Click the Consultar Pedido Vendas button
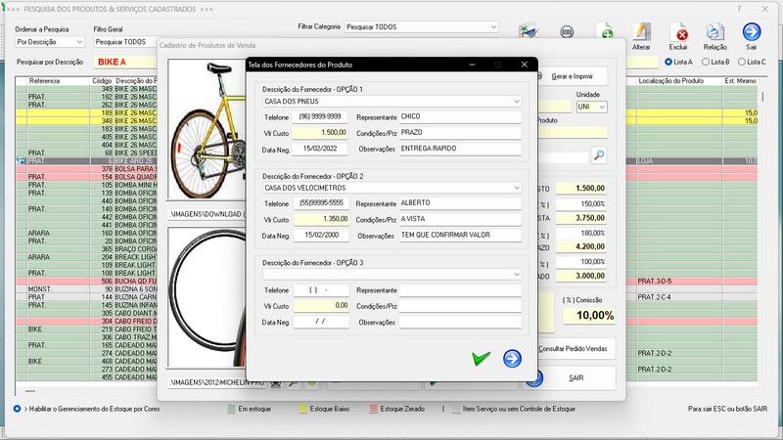Image resolution: width=783 pixels, height=440 pixels. click(576, 349)
